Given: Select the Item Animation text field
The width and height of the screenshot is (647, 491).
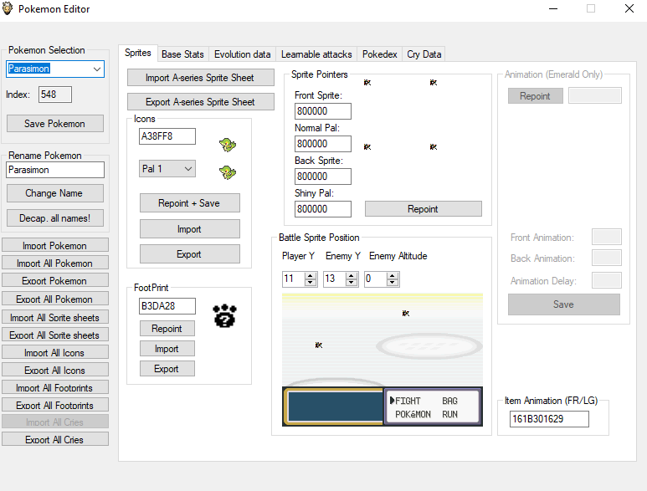Looking at the screenshot, I should [x=548, y=419].
